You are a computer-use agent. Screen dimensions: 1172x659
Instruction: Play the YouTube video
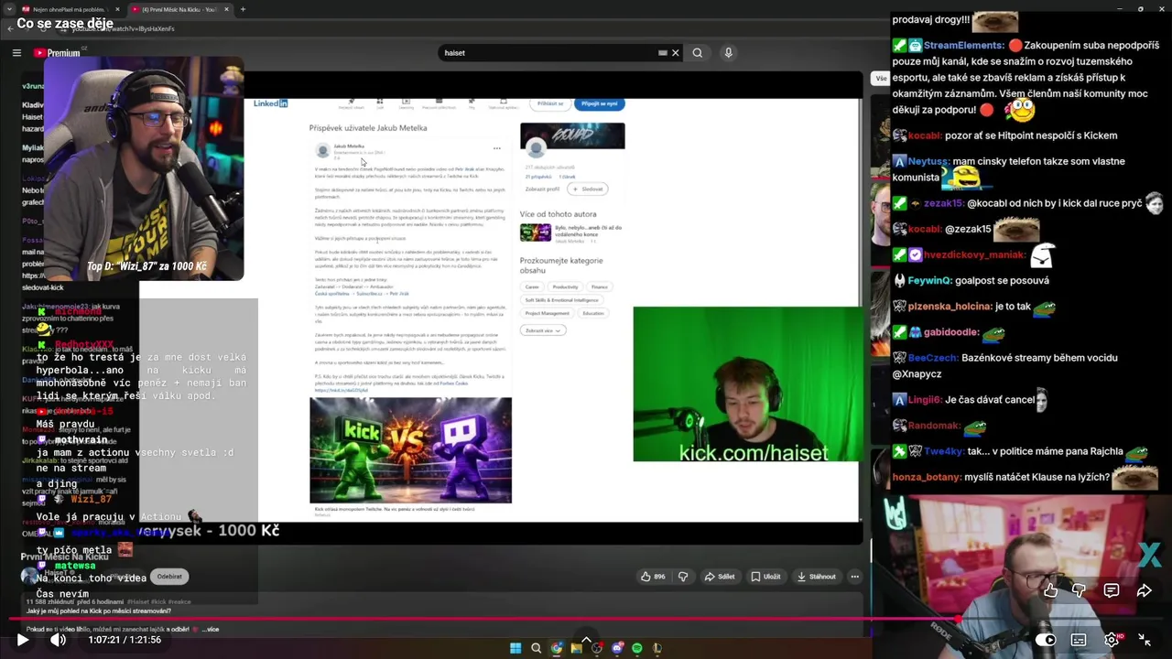[x=23, y=640]
